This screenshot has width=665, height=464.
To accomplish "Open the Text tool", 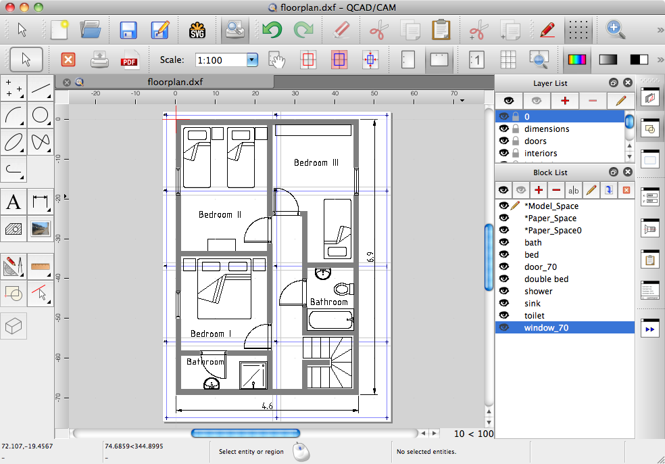I will pos(14,201).
